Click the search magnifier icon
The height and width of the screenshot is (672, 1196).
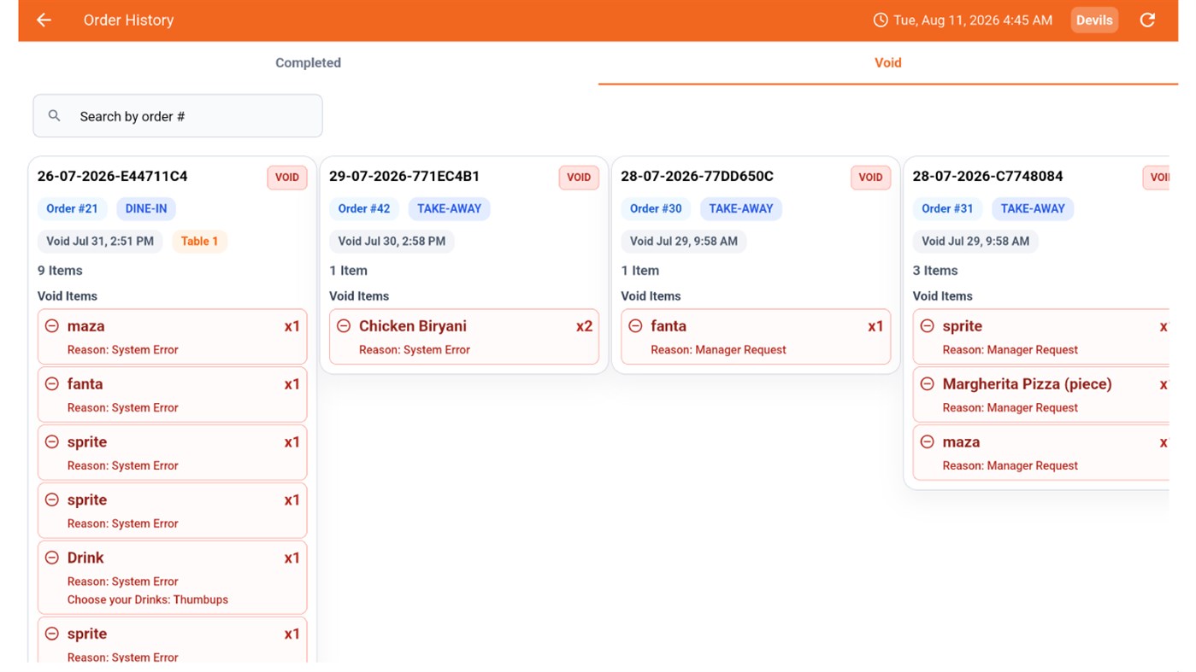click(x=54, y=116)
